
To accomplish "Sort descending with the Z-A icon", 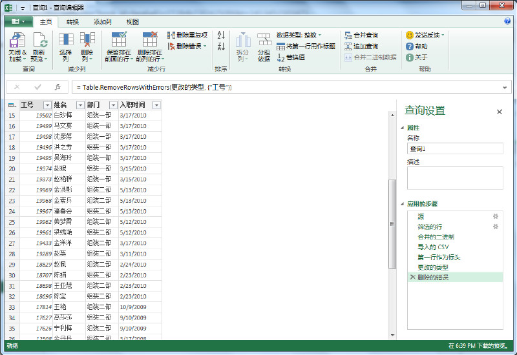I will coord(221,46).
